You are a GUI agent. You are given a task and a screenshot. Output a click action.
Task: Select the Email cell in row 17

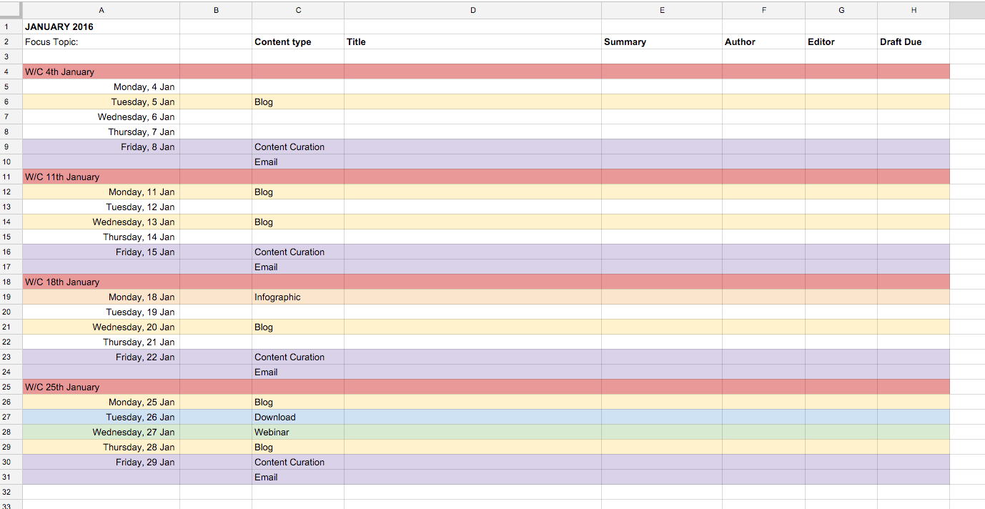point(297,267)
